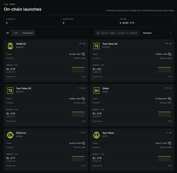Focus the search name, ticker or address field

(117, 33)
